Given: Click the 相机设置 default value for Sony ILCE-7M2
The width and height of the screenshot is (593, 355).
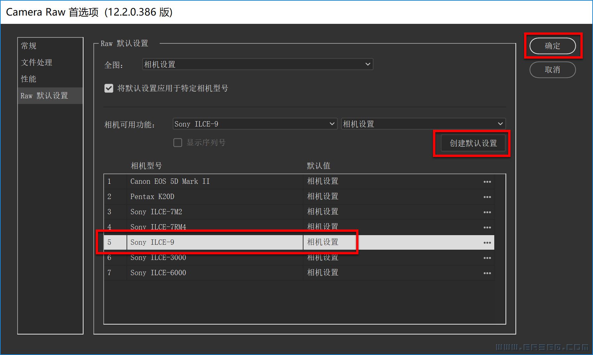Looking at the screenshot, I should pos(323,212).
